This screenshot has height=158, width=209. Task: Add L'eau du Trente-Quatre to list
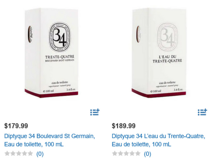202,112
